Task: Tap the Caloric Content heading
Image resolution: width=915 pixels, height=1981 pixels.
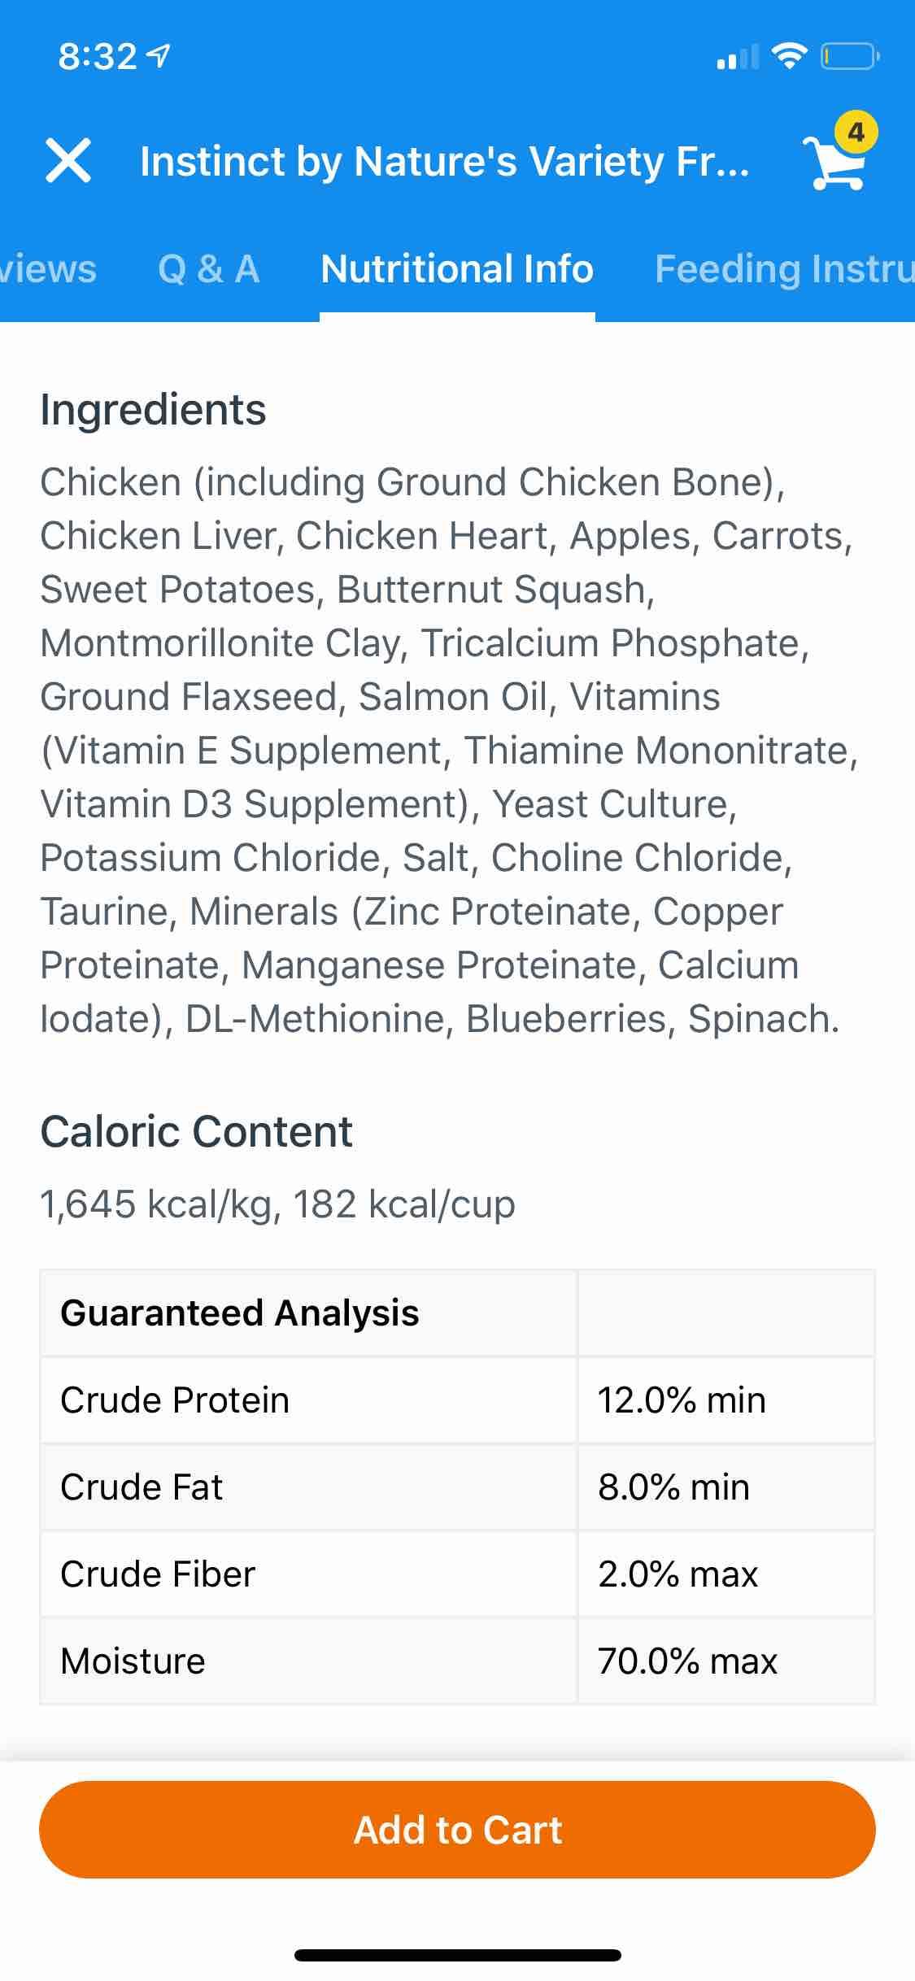Action: 196,1131
